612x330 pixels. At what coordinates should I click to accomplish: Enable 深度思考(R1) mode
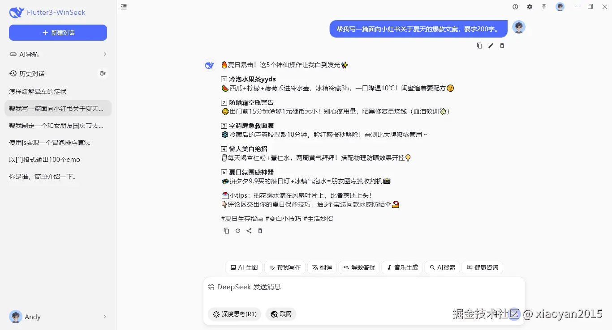234,314
